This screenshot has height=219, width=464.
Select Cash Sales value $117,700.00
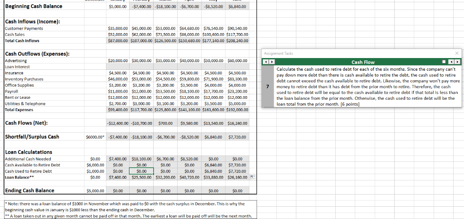pos(237,34)
